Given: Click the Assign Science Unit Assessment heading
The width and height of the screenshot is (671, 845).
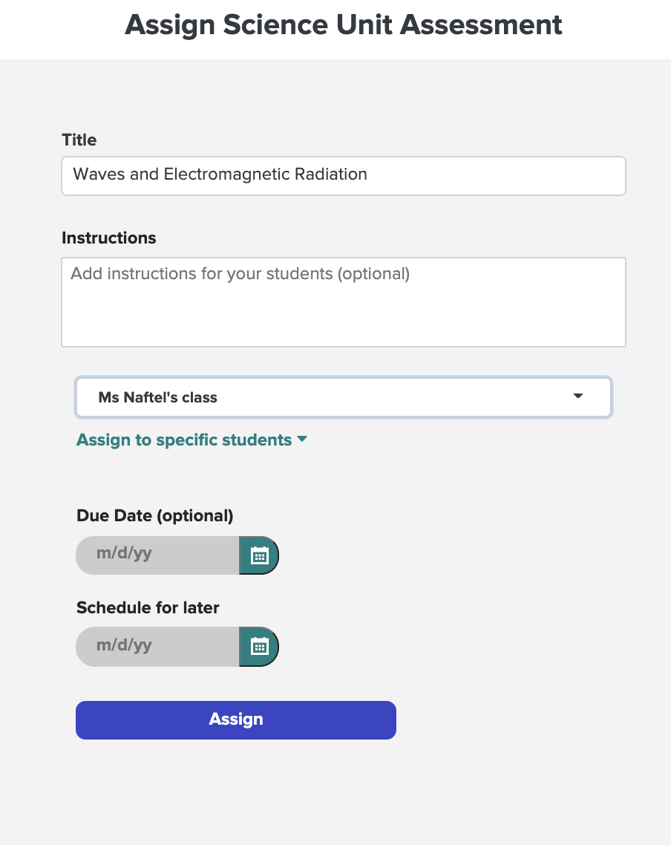Looking at the screenshot, I should (344, 25).
